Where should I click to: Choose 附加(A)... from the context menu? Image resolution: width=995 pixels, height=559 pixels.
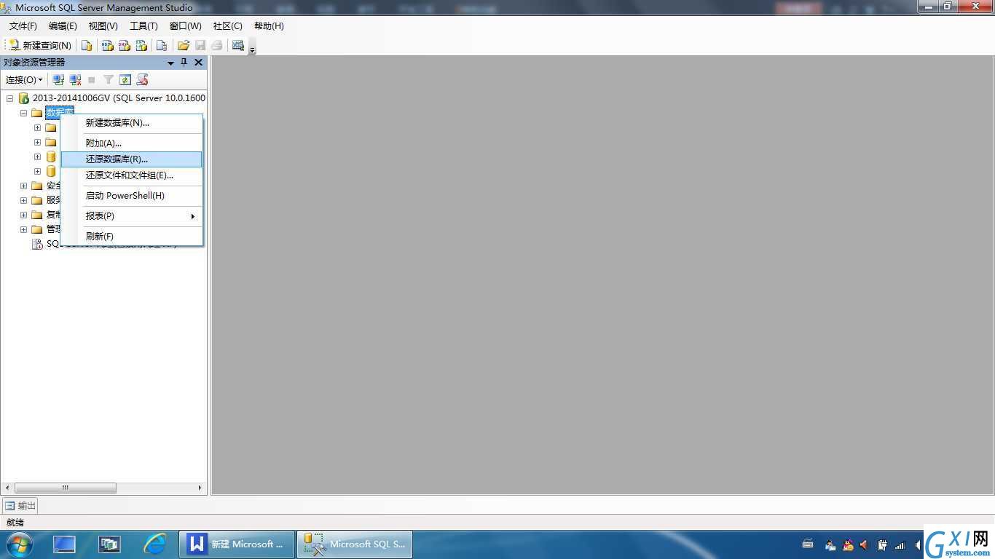(131, 143)
